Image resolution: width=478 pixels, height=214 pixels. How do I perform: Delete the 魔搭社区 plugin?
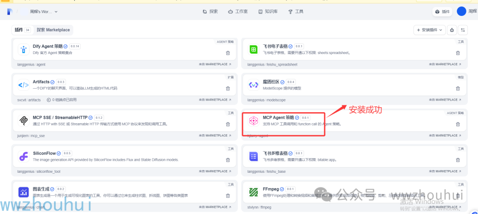[x=458, y=89]
